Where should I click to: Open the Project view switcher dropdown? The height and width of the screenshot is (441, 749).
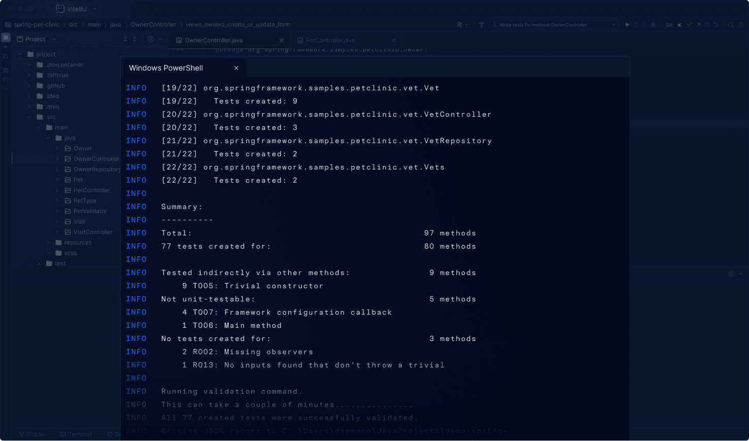[54, 39]
